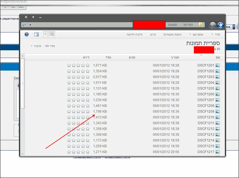Click the 1,796 KB size value
239x178 pixels.
pos(100,112)
